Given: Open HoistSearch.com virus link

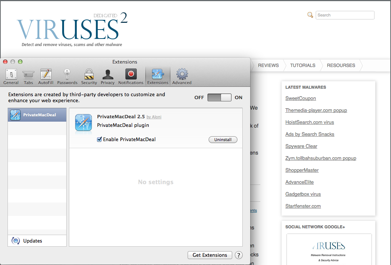Looking at the screenshot, I should pyautogui.click(x=309, y=122).
